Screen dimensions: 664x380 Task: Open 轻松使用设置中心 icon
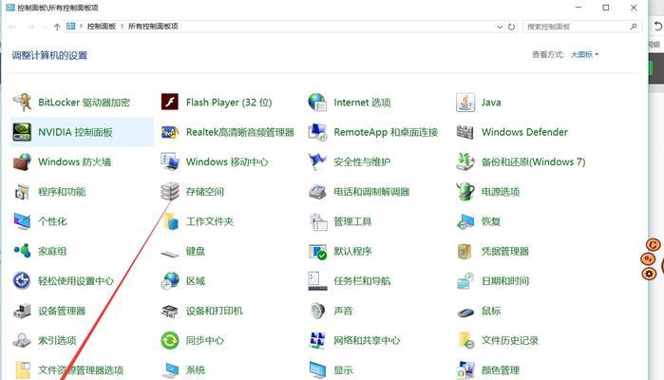pyautogui.click(x=22, y=280)
